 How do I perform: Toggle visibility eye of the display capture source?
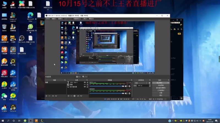(x=85, y=87)
